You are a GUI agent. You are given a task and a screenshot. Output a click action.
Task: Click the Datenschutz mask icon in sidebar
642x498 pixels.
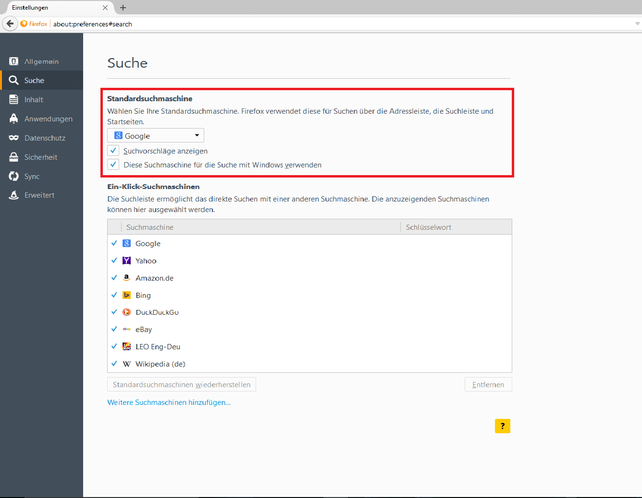[13, 138]
